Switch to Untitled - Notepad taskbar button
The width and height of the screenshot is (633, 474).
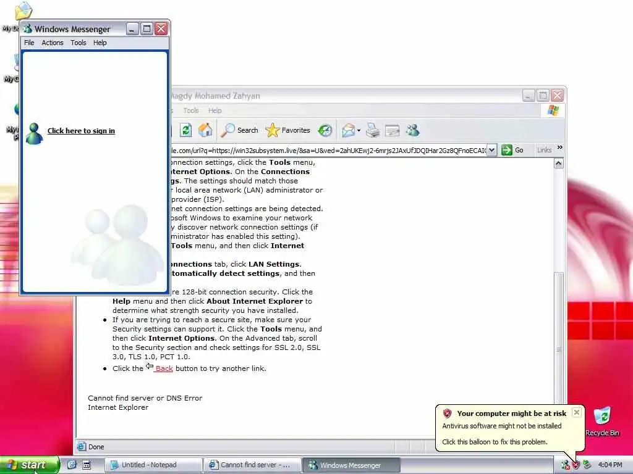(153, 465)
